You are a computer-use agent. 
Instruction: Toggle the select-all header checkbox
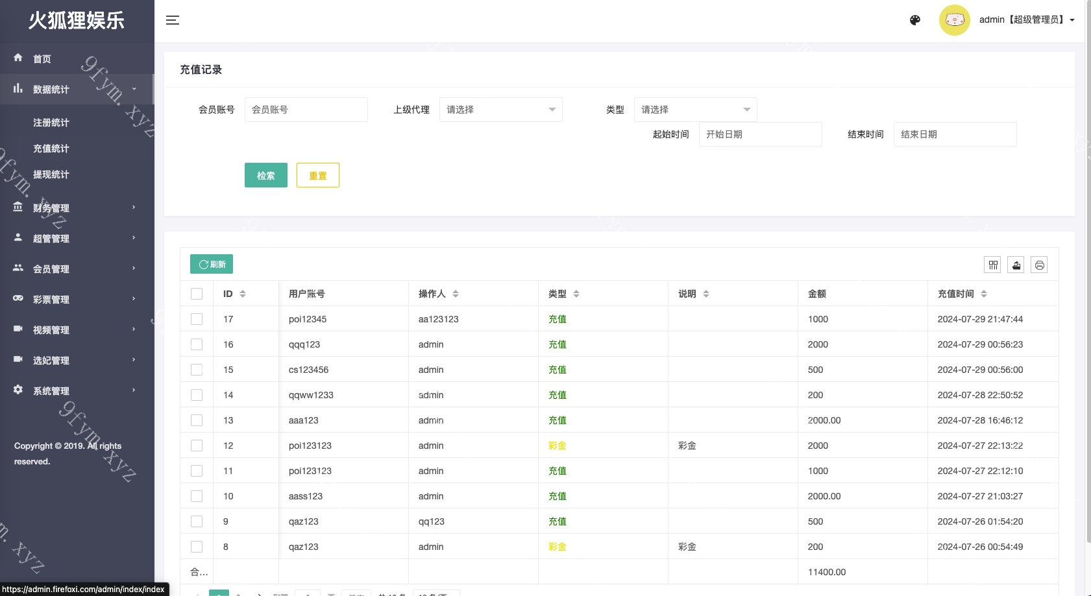(x=197, y=294)
